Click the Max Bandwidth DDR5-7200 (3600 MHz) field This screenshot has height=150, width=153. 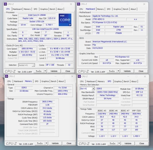[x=108, y=92]
